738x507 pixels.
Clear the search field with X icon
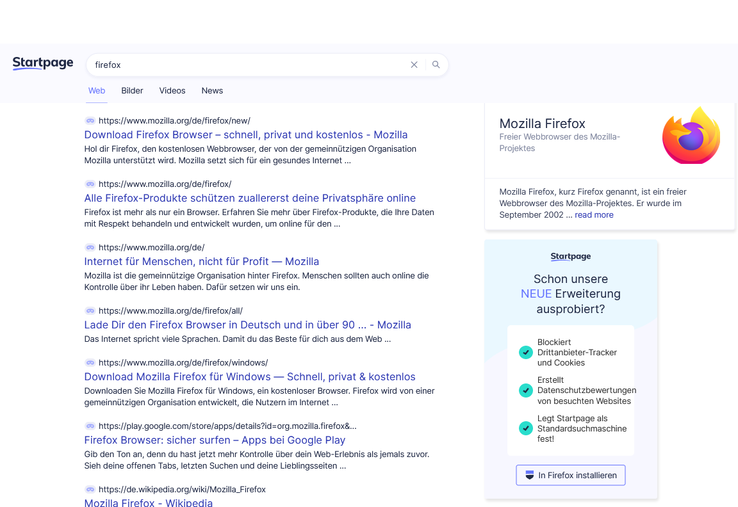414,65
